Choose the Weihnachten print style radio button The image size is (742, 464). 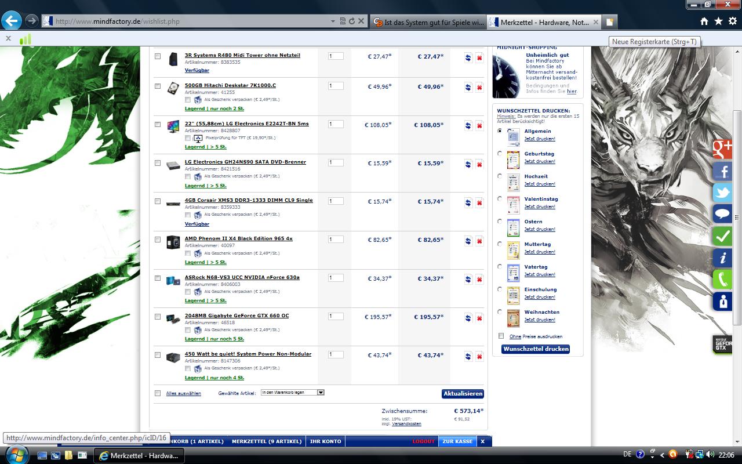coord(500,312)
